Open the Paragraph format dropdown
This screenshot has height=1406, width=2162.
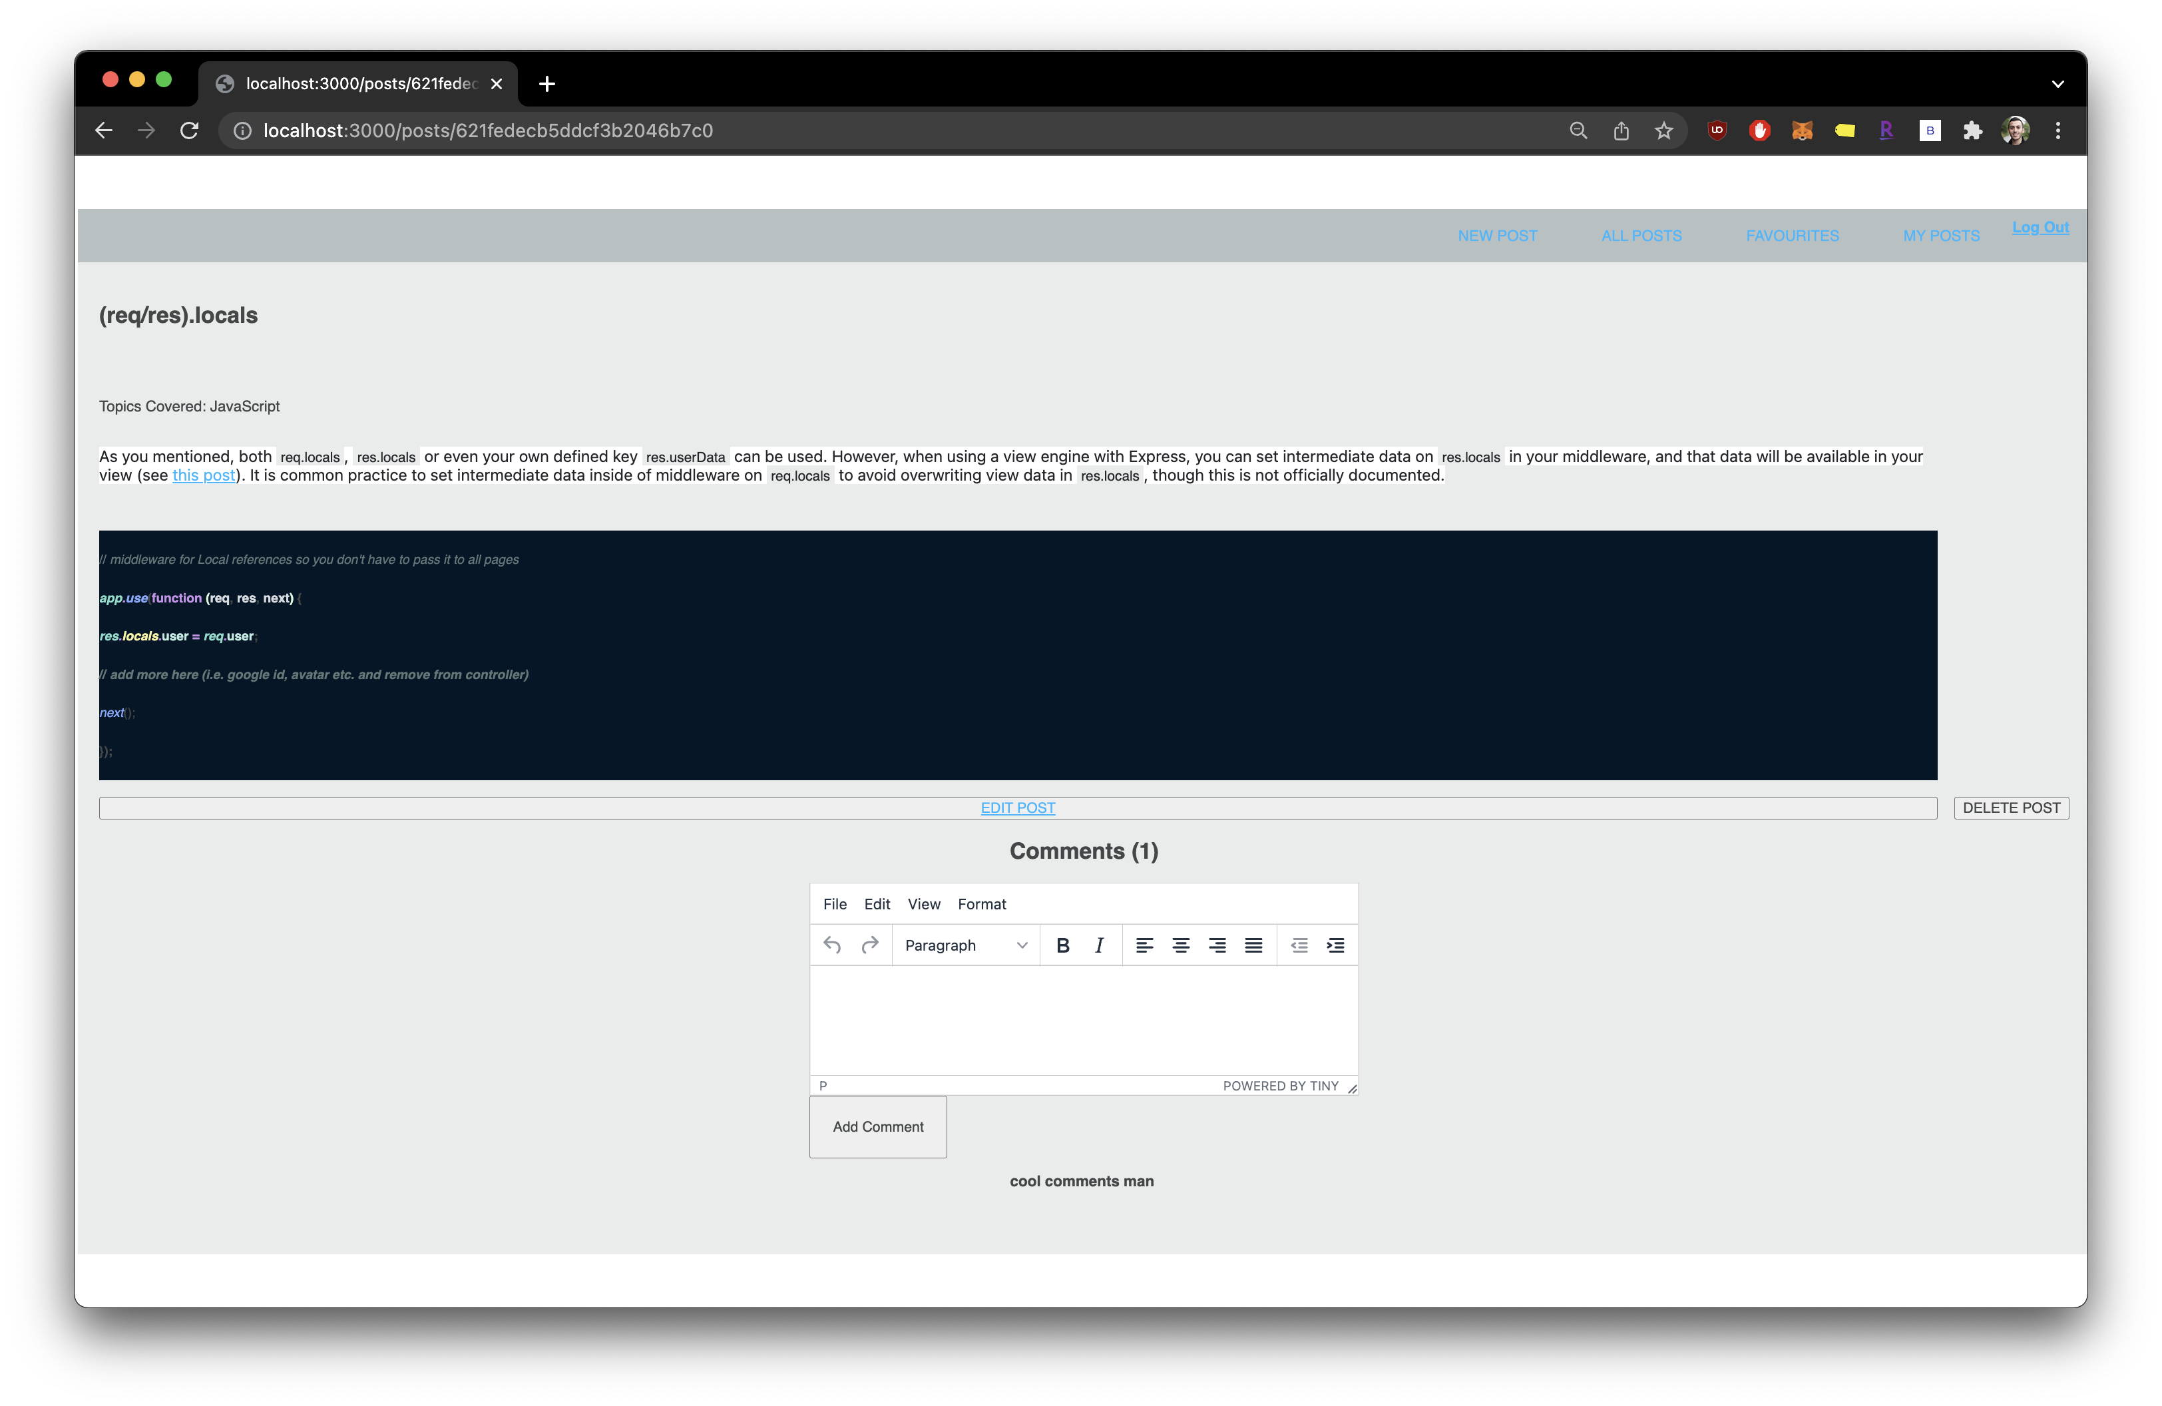(965, 945)
